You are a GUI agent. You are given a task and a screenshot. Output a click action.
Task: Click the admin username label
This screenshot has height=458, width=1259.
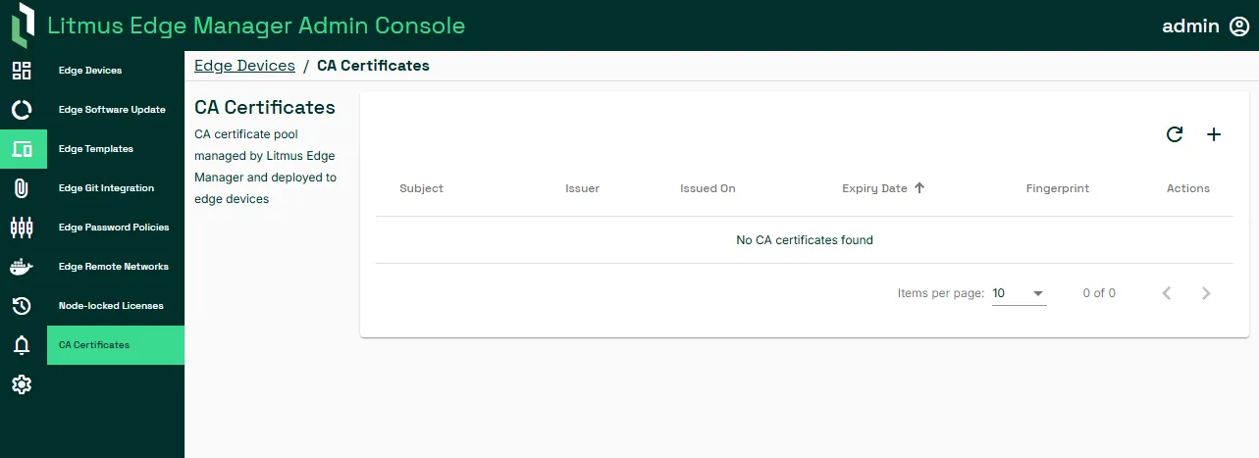(1190, 26)
